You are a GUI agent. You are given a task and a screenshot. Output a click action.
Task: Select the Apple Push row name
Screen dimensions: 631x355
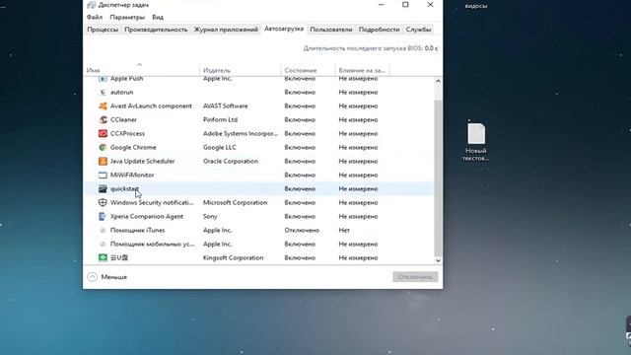(127, 79)
